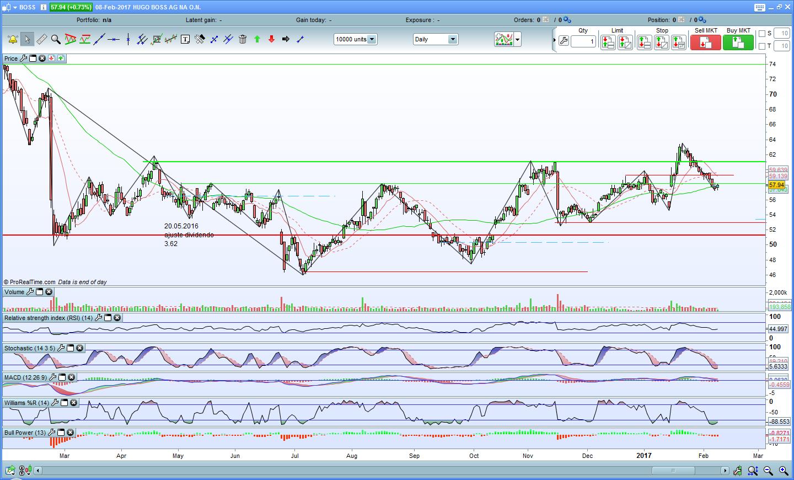Click the Qty input field
Viewport: 794px width, 480px height.
point(583,41)
